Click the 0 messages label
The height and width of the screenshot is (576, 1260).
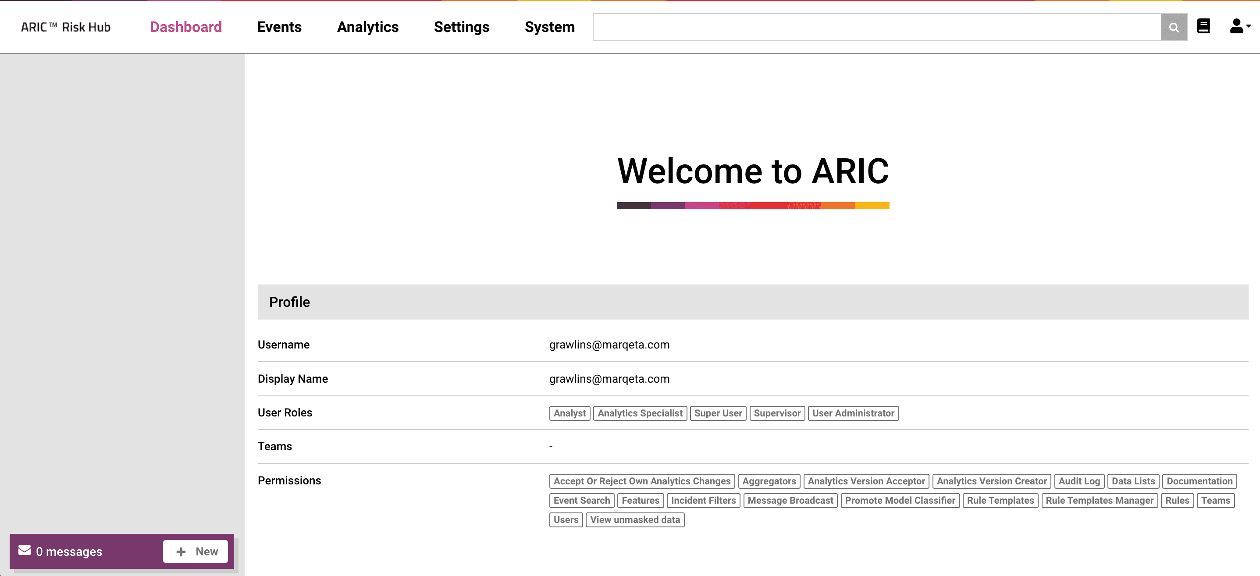coord(69,551)
